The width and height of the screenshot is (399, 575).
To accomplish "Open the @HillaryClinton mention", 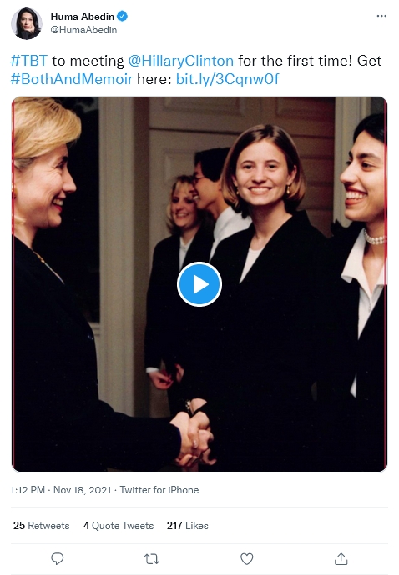I will point(181,61).
